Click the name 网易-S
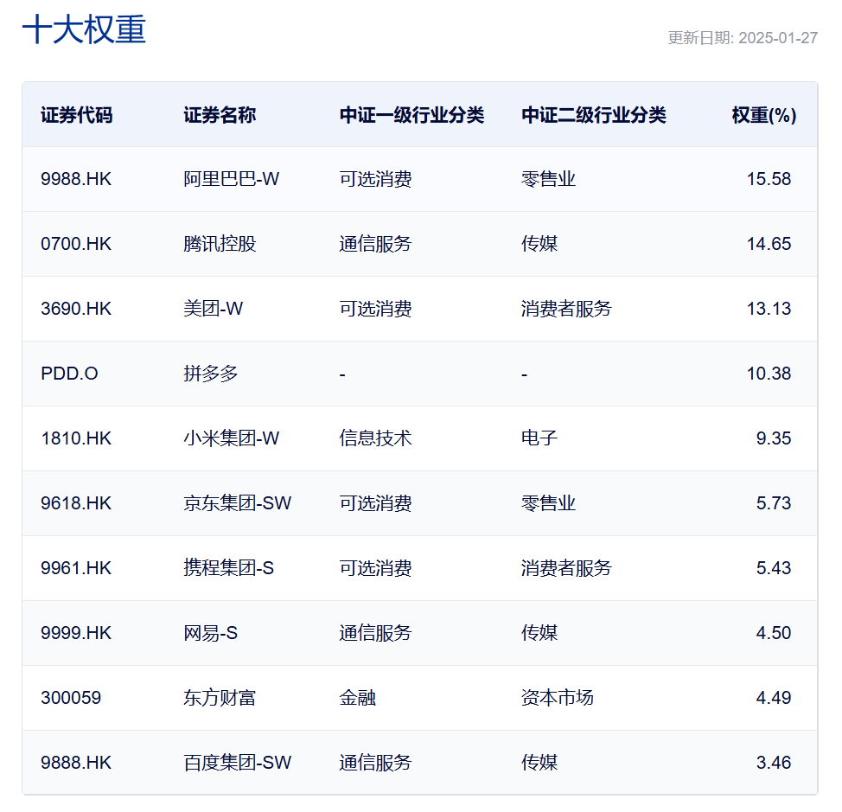This screenshot has height=812, width=842. (x=211, y=633)
